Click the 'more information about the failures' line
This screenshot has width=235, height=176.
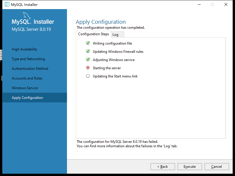pyautogui.click(x=127, y=146)
